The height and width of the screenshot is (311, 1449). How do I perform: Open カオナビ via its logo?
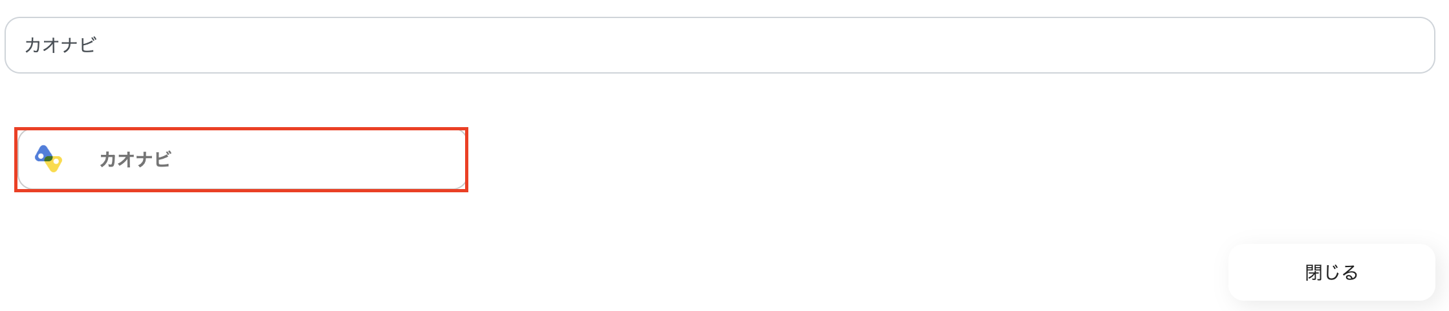click(49, 159)
